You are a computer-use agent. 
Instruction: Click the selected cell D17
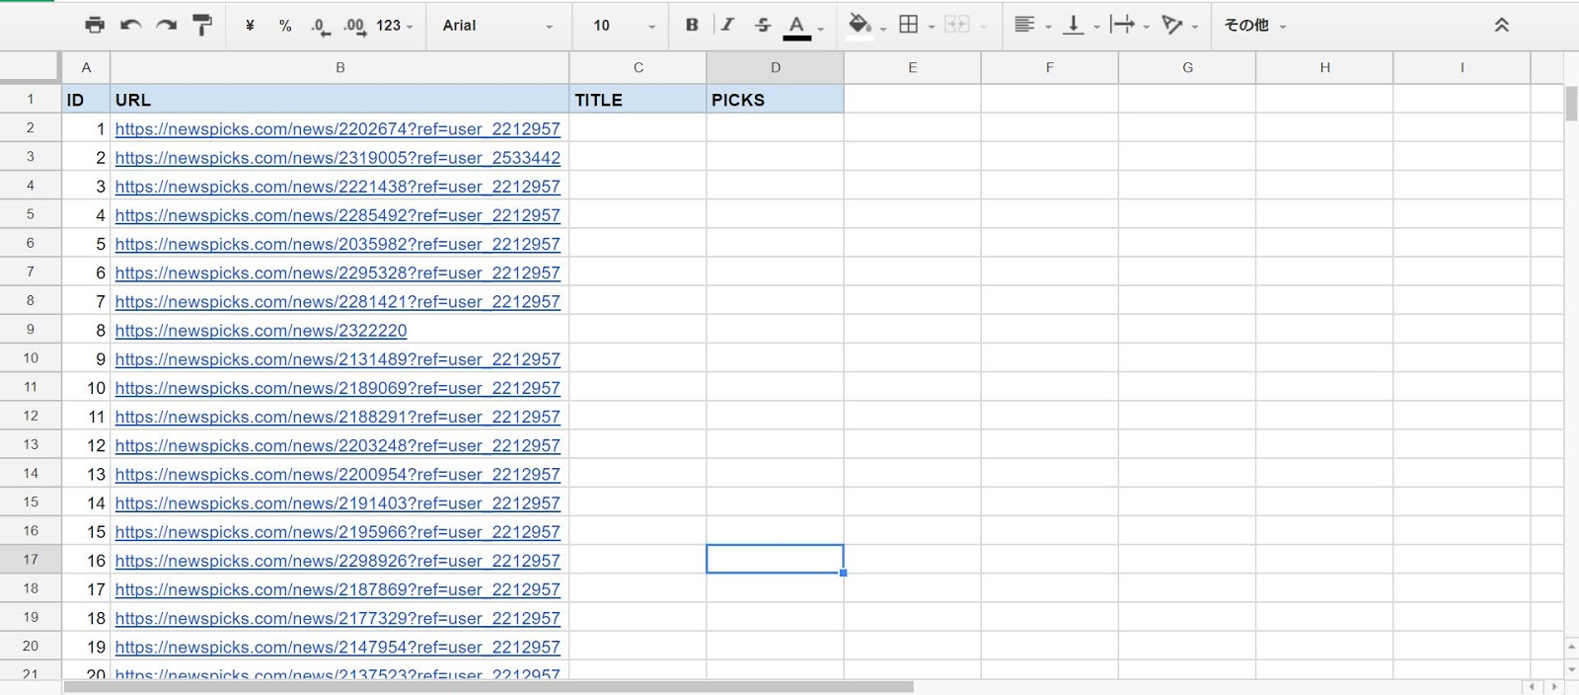775,560
